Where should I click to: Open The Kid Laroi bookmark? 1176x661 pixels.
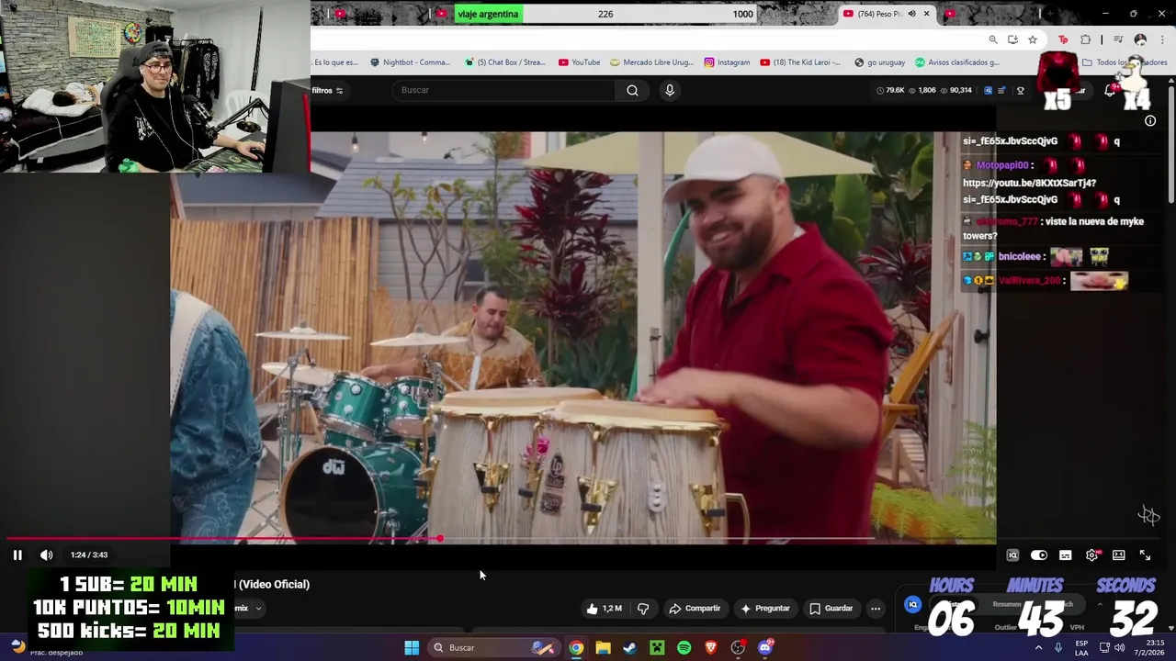[x=800, y=62]
